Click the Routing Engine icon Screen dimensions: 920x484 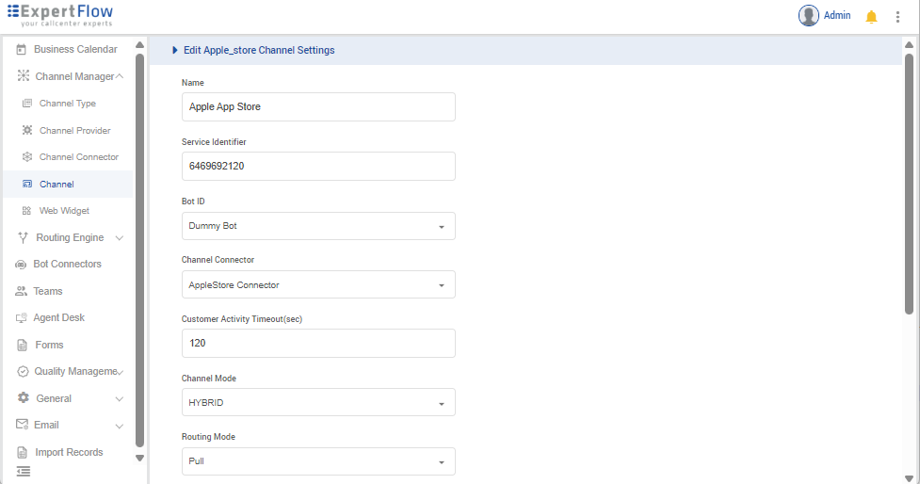point(23,237)
